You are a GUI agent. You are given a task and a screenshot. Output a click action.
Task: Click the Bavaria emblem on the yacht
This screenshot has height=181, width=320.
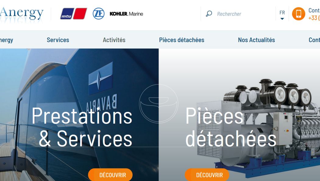(101, 78)
